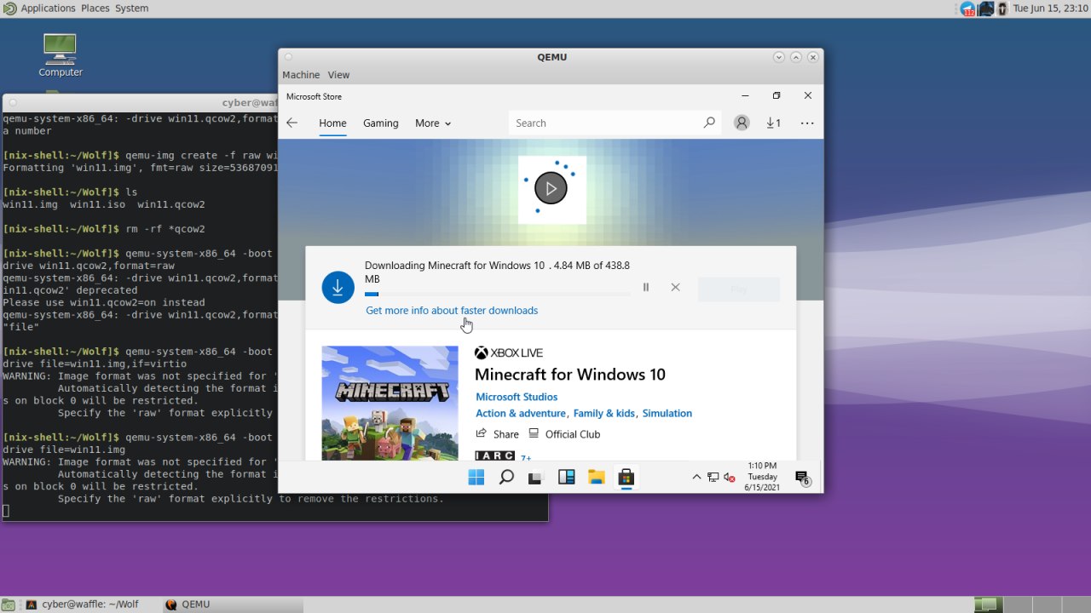Maximize the Microsoft Store window
1091x613 pixels.
776,96
